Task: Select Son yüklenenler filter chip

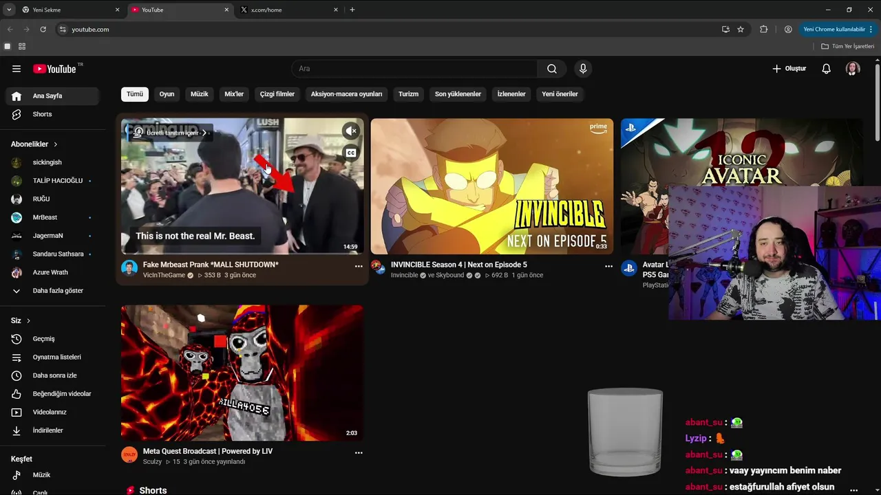Action: pos(458,94)
